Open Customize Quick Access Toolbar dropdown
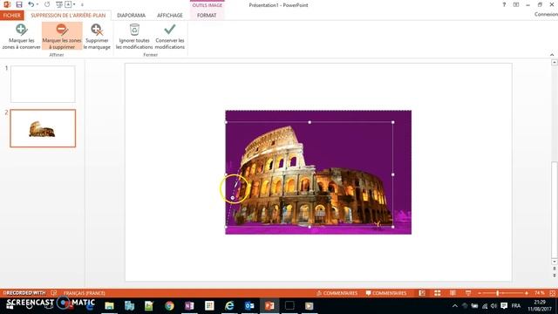This screenshot has height=314, width=558. pyautogui.click(x=82, y=5)
